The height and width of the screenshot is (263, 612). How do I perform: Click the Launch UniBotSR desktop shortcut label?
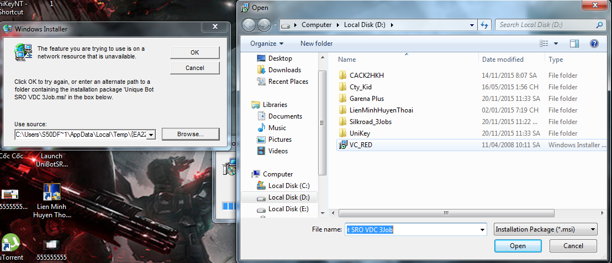coord(51,160)
